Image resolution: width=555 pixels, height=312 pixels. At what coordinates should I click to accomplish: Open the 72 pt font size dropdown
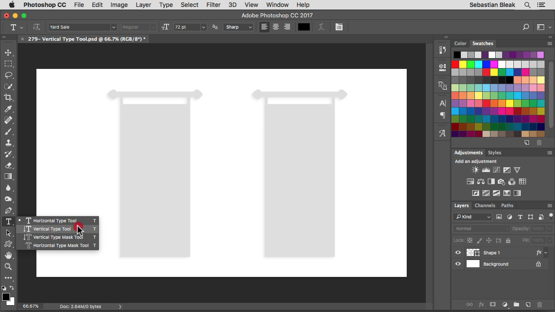click(x=203, y=27)
